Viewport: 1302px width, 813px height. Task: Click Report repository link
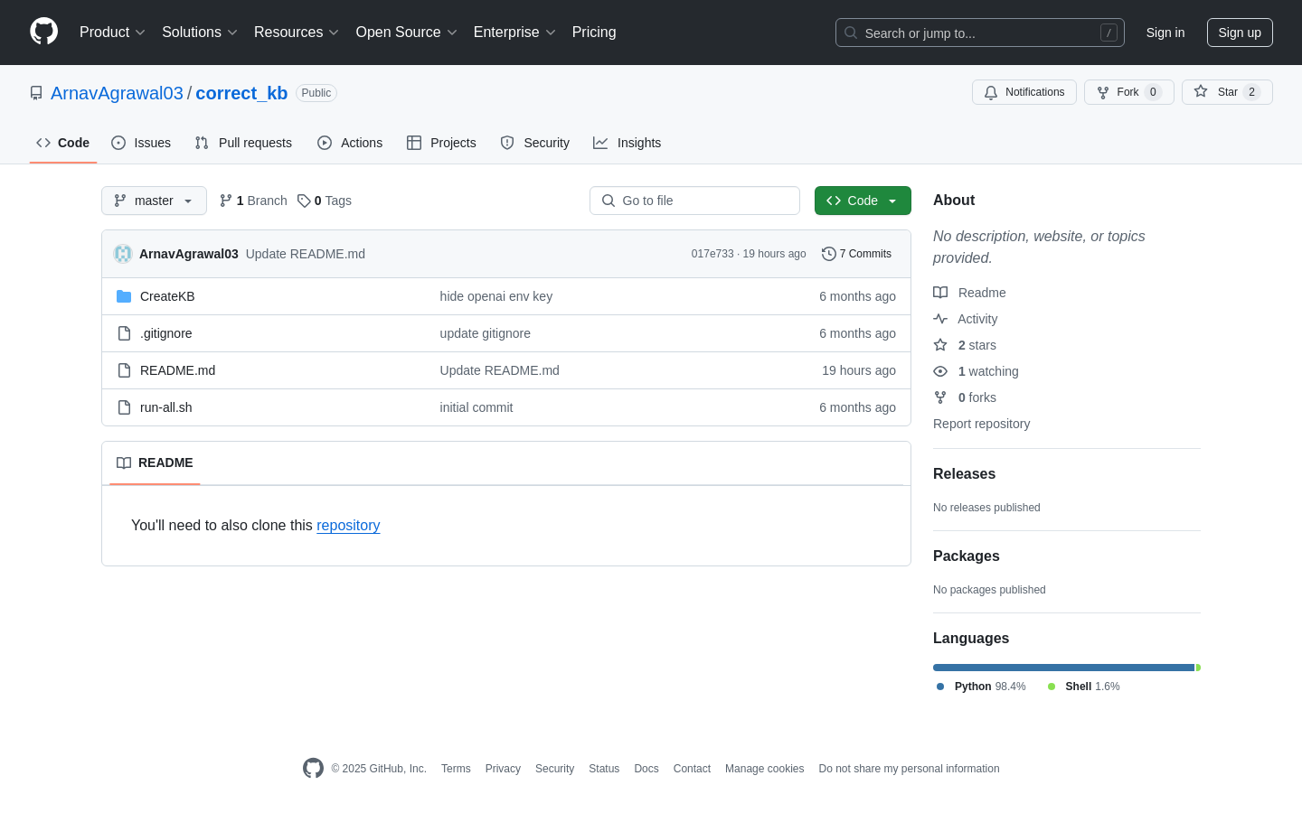click(x=981, y=424)
